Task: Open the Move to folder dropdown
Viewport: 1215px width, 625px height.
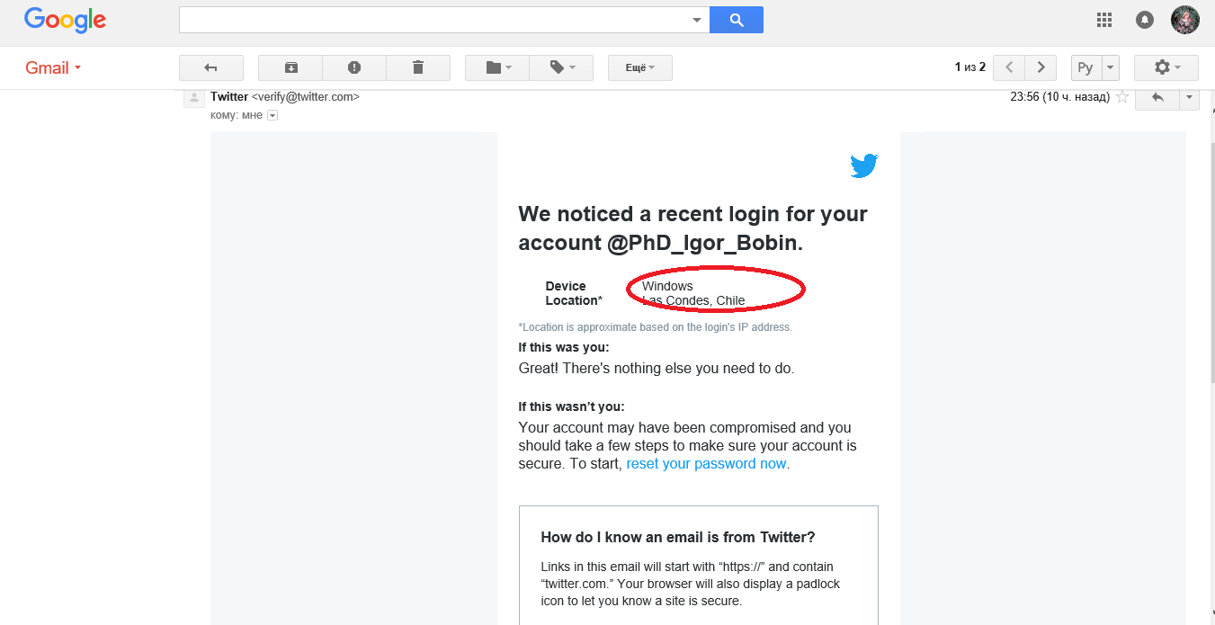Action: [497, 67]
